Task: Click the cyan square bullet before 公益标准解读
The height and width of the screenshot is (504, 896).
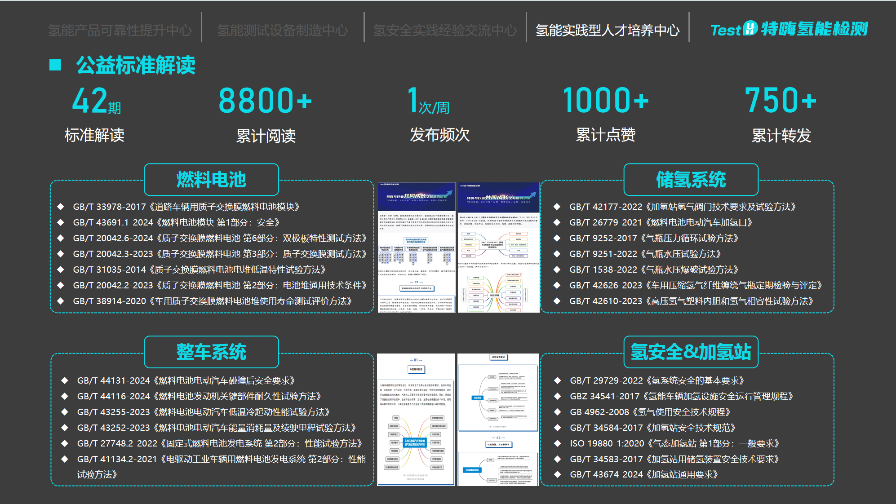Action: coord(55,65)
